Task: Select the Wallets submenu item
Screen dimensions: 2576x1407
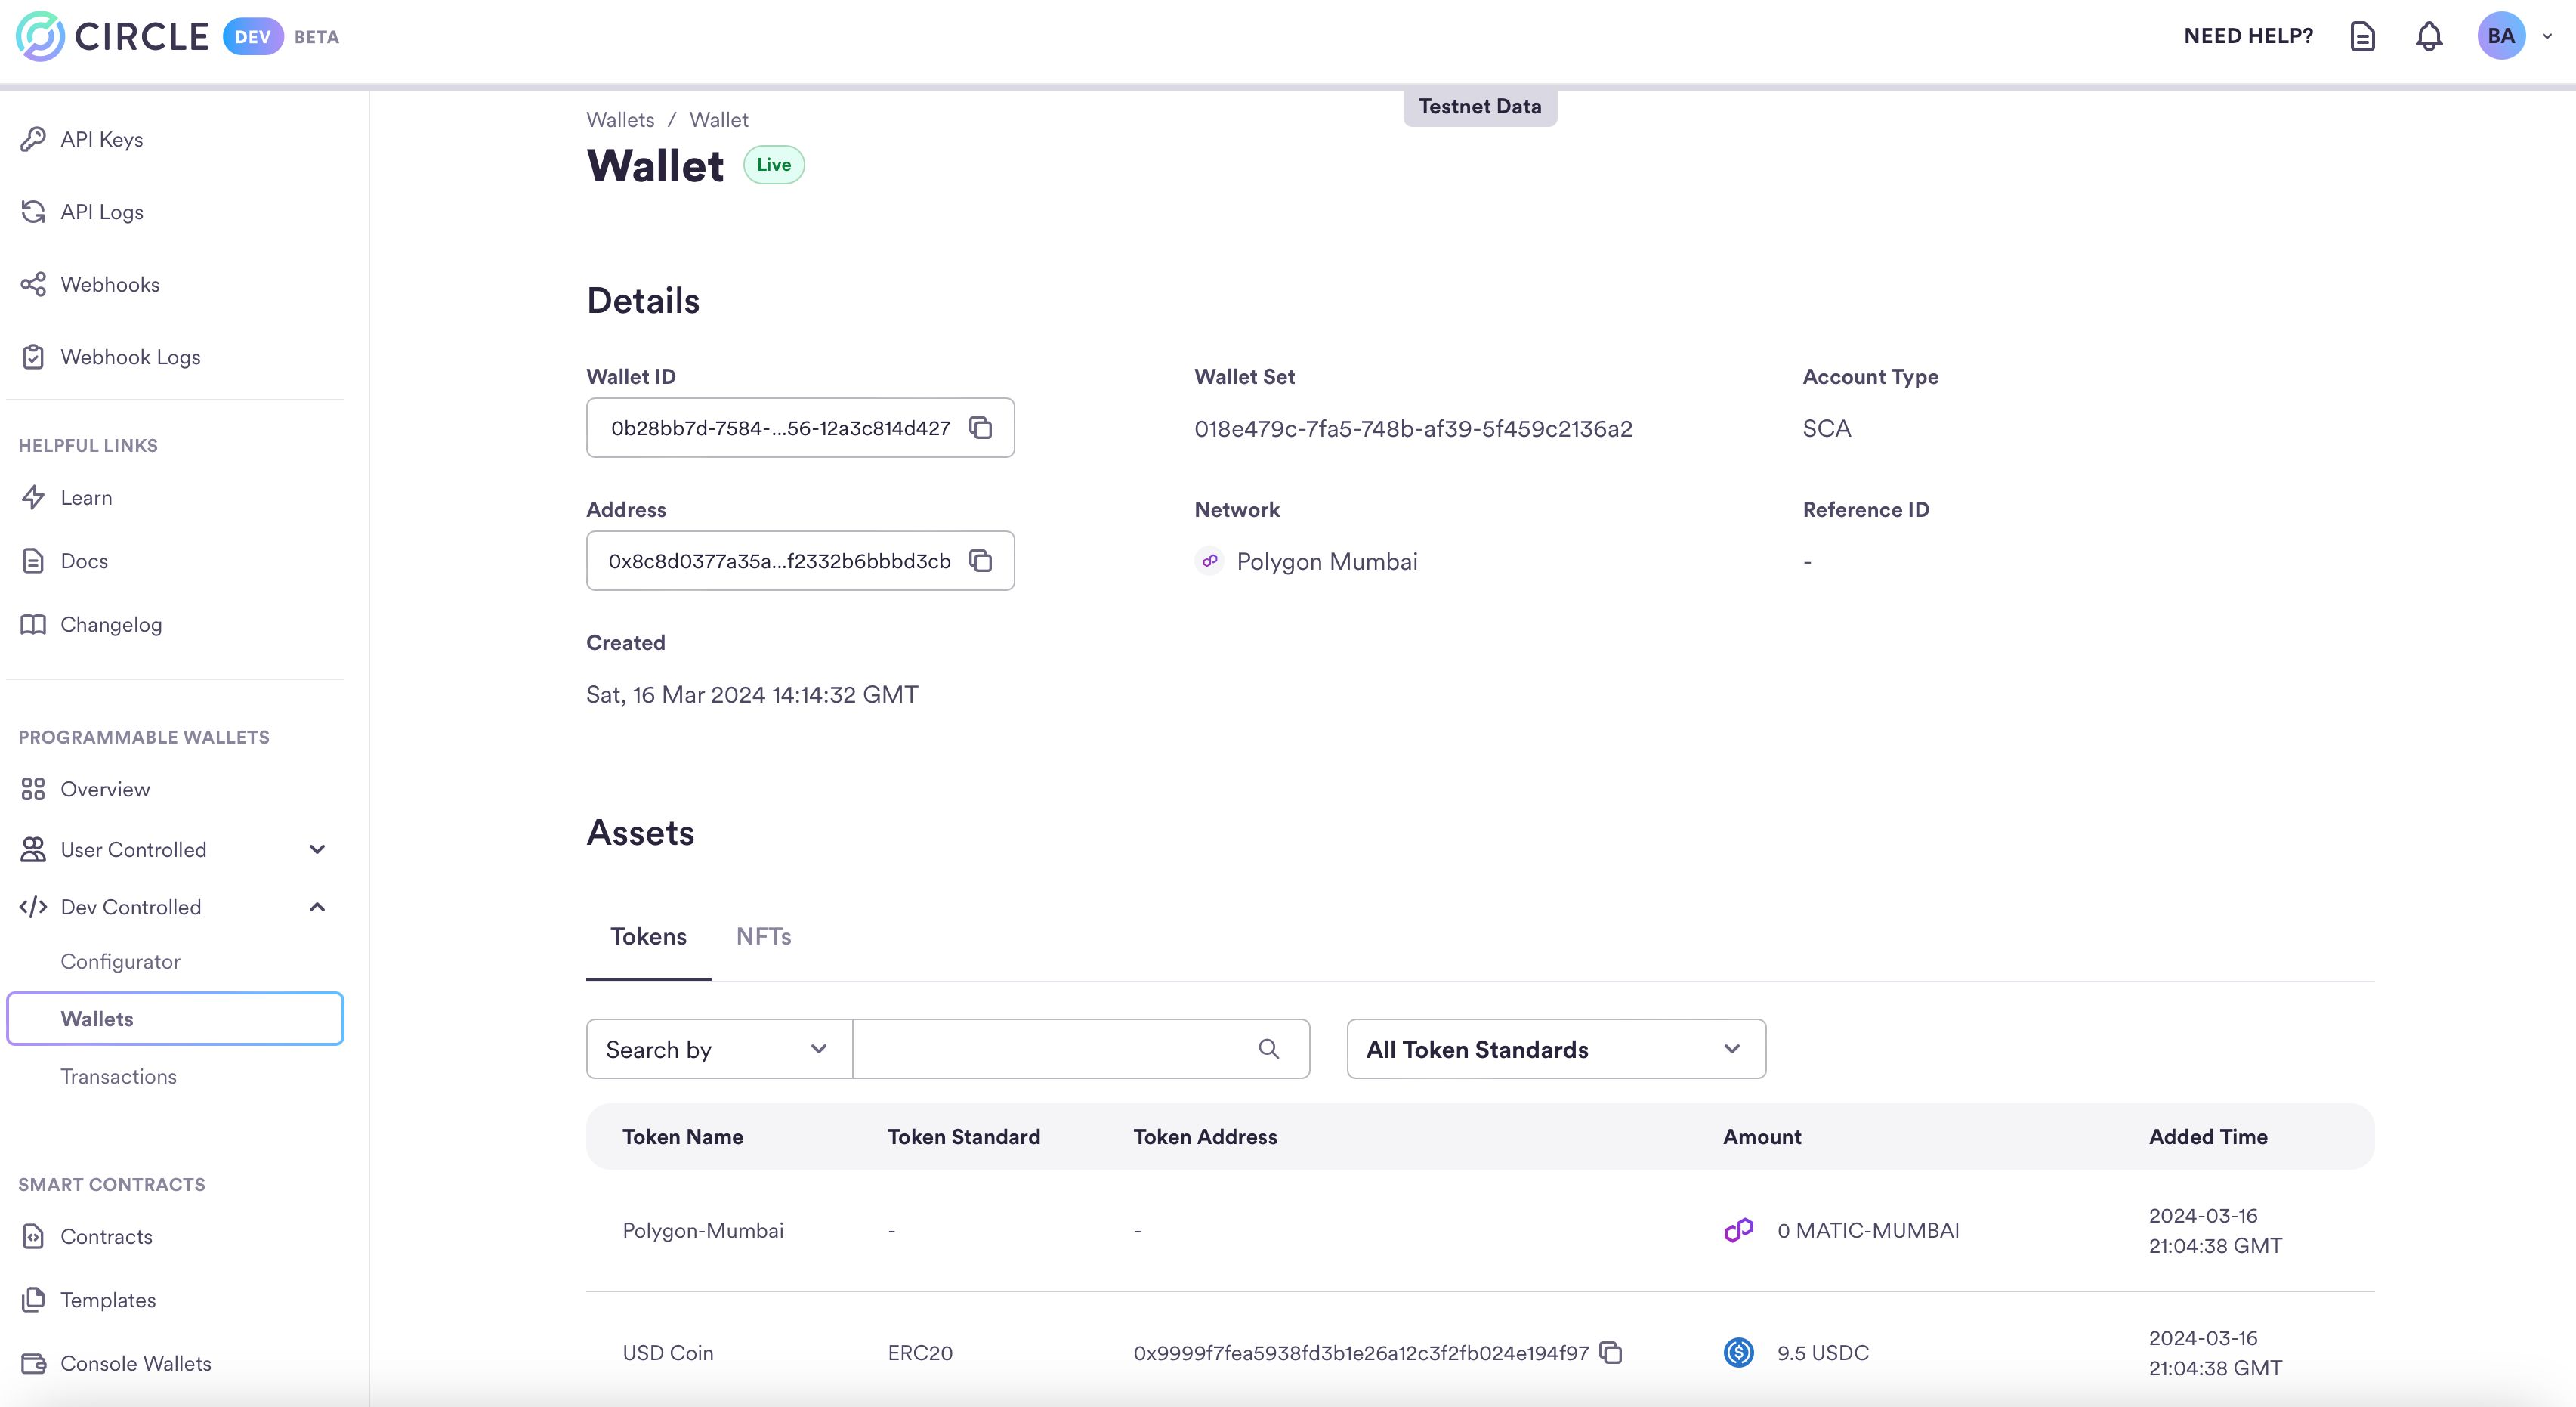Action: click(x=175, y=1019)
